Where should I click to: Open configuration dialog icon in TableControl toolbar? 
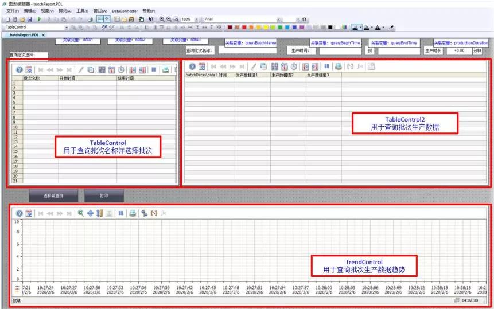pos(29,70)
